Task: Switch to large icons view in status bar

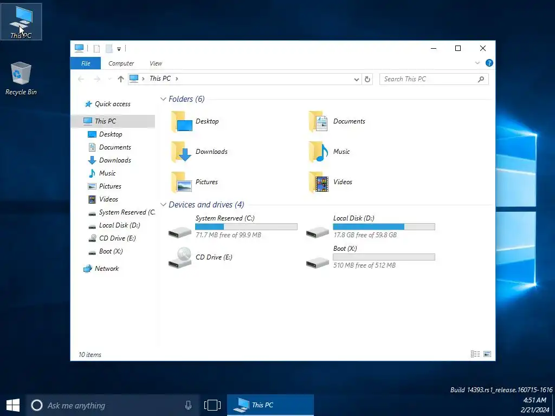Action: click(x=487, y=354)
